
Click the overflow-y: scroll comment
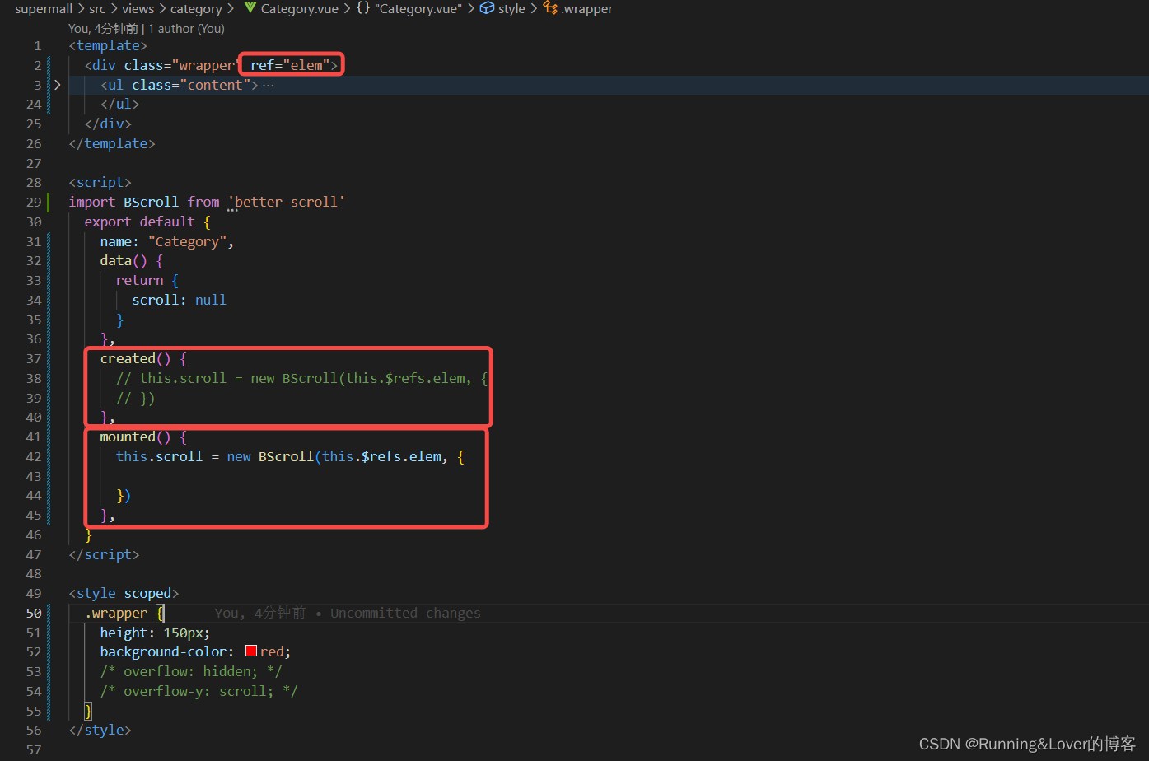tap(199, 691)
